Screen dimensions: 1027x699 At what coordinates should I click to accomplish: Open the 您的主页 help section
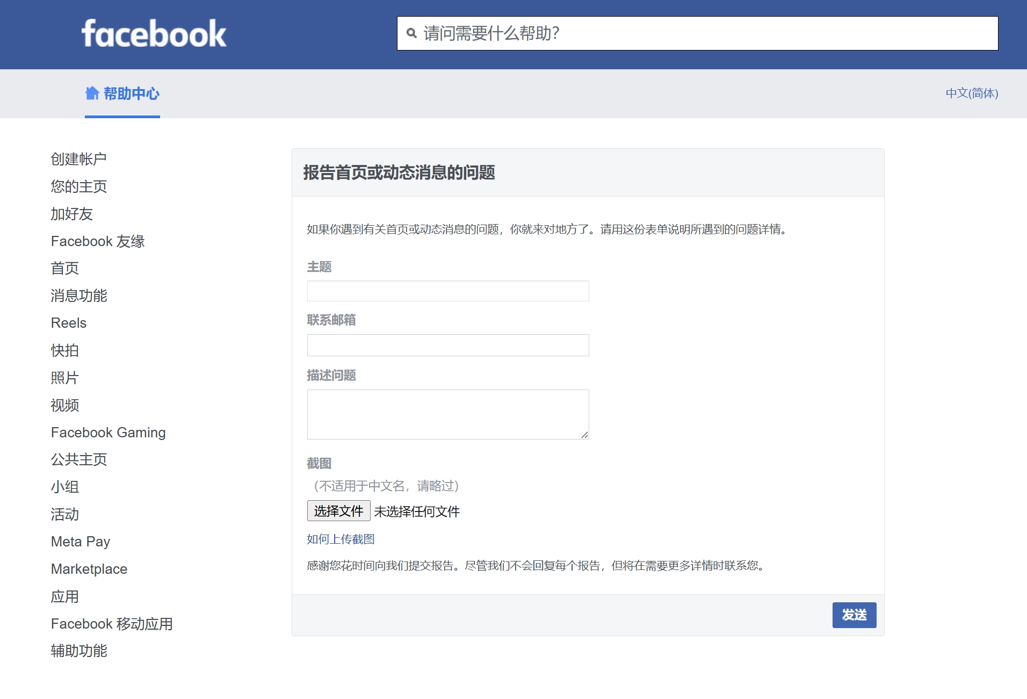click(78, 186)
